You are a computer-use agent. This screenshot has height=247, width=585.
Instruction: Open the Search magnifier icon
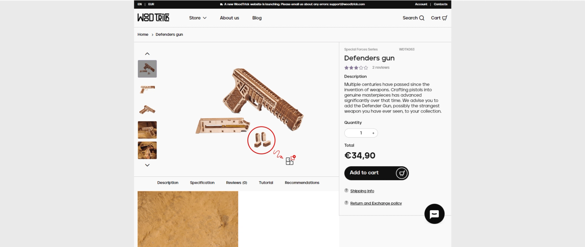422,18
